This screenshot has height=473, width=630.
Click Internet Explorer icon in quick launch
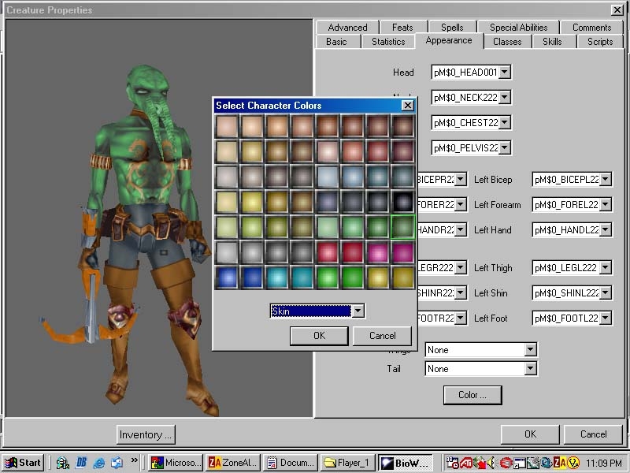tap(99, 463)
